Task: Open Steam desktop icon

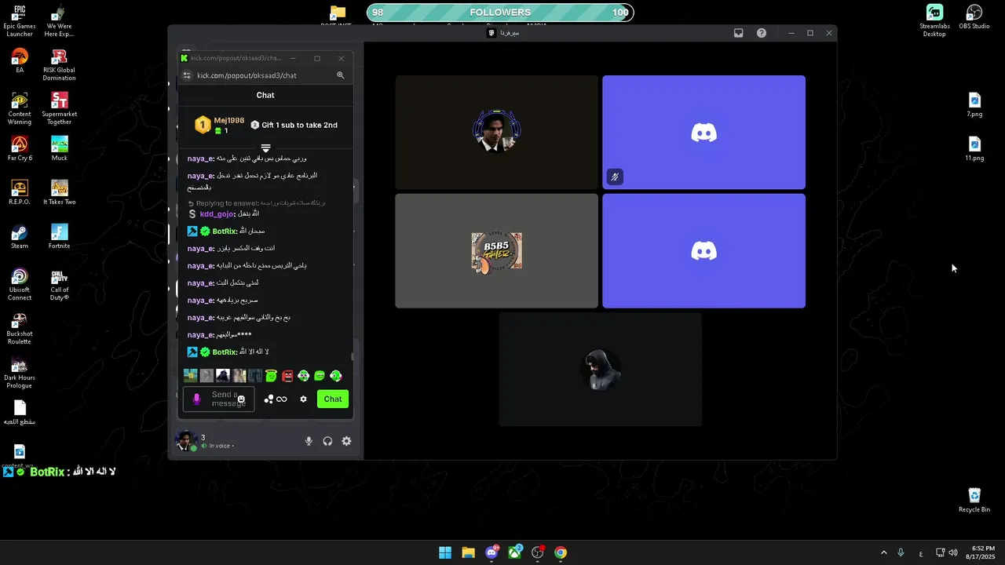Action: tap(20, 236)
